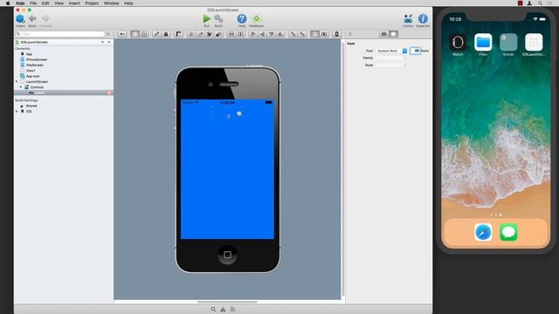Screen dimensions: 559x314
Task: Click the Forward toolbar arrow
Action: [x=45, y=18]
